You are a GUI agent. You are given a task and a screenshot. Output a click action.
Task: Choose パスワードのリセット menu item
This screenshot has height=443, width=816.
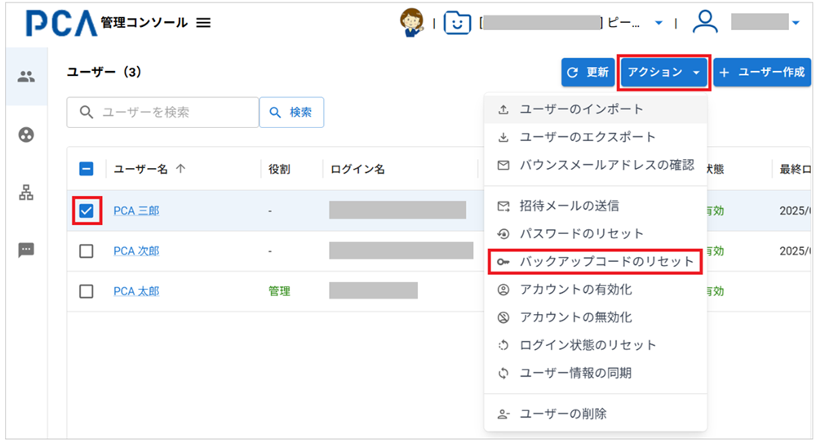581,233
